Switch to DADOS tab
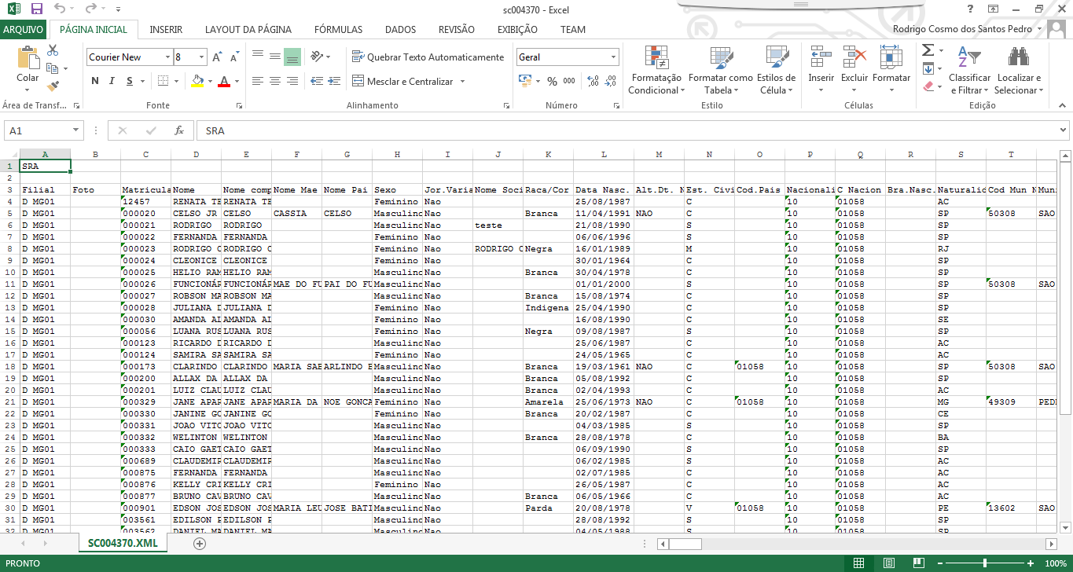The width and height of the screenshot is (1073, 572). [400, 29]
